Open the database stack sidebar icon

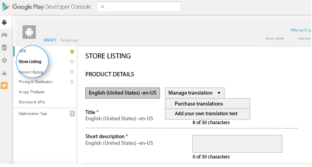[x=4, y=48]
